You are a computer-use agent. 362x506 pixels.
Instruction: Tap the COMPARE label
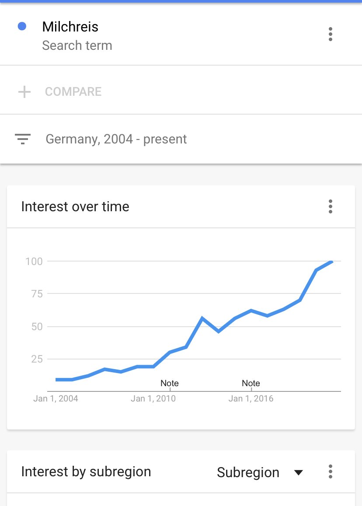pos(73,92)
